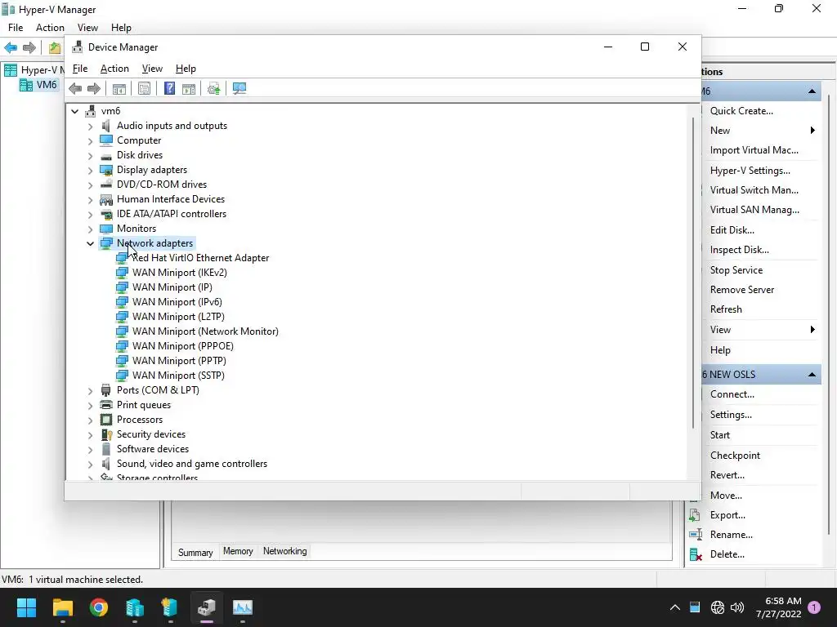Click Scan for hardware changes monitor icon

[x=239, y=88]
